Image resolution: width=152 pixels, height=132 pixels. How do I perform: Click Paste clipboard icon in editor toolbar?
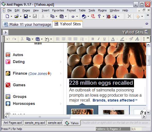pos(38,39)
